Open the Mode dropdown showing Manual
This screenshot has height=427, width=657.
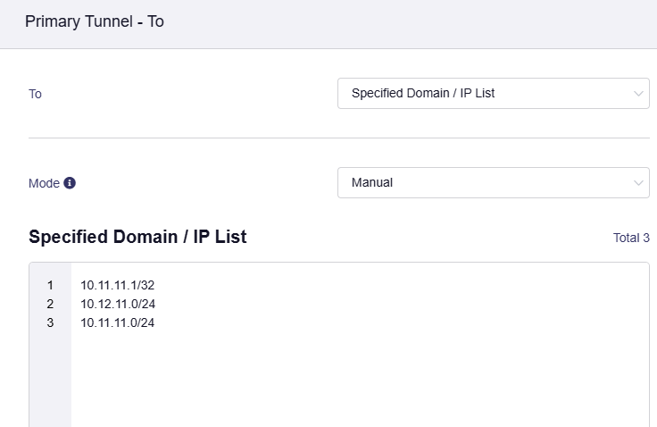(x=493, y=182)
